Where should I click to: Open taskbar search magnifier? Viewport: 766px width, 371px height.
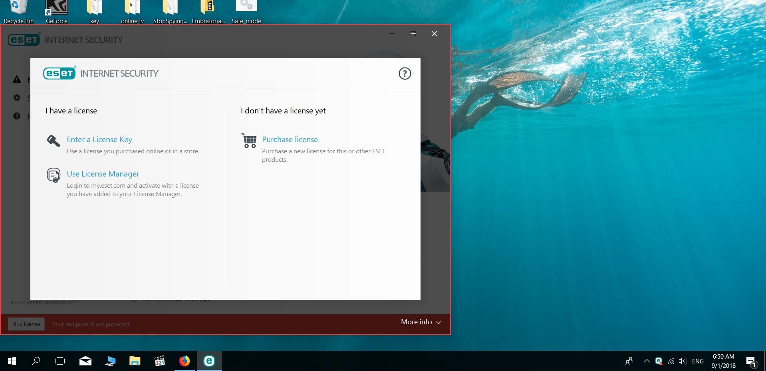(x=36, y=361)
